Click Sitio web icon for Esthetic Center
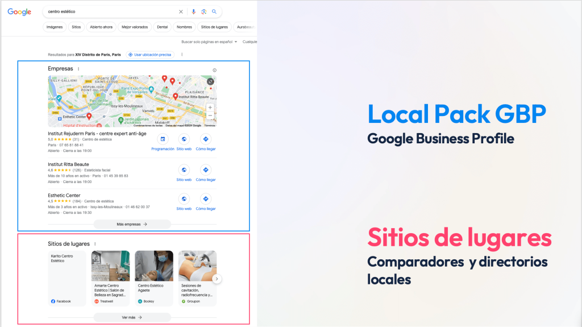Viewport: 582px width, 327px height. point(184,199)
